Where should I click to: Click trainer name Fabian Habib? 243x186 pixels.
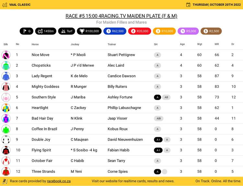(x=119, y=150)
